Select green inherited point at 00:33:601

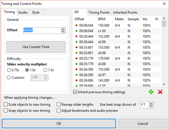pos(117,53)
